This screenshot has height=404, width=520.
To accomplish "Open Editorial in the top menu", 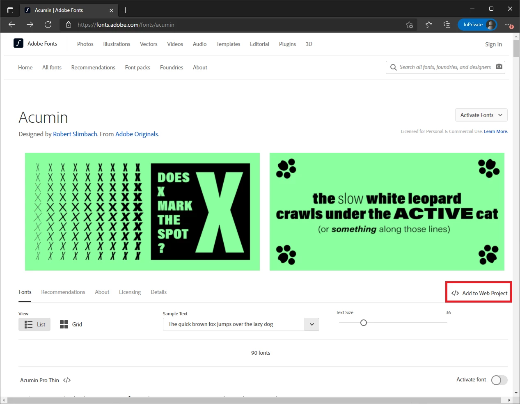I will [x=260, y=44].
